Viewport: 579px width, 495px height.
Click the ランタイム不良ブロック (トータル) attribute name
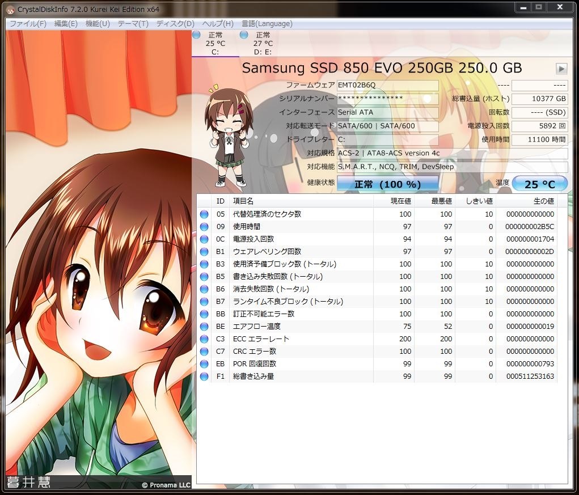point(288,302)
